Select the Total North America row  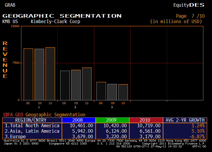tap(32, 125)
